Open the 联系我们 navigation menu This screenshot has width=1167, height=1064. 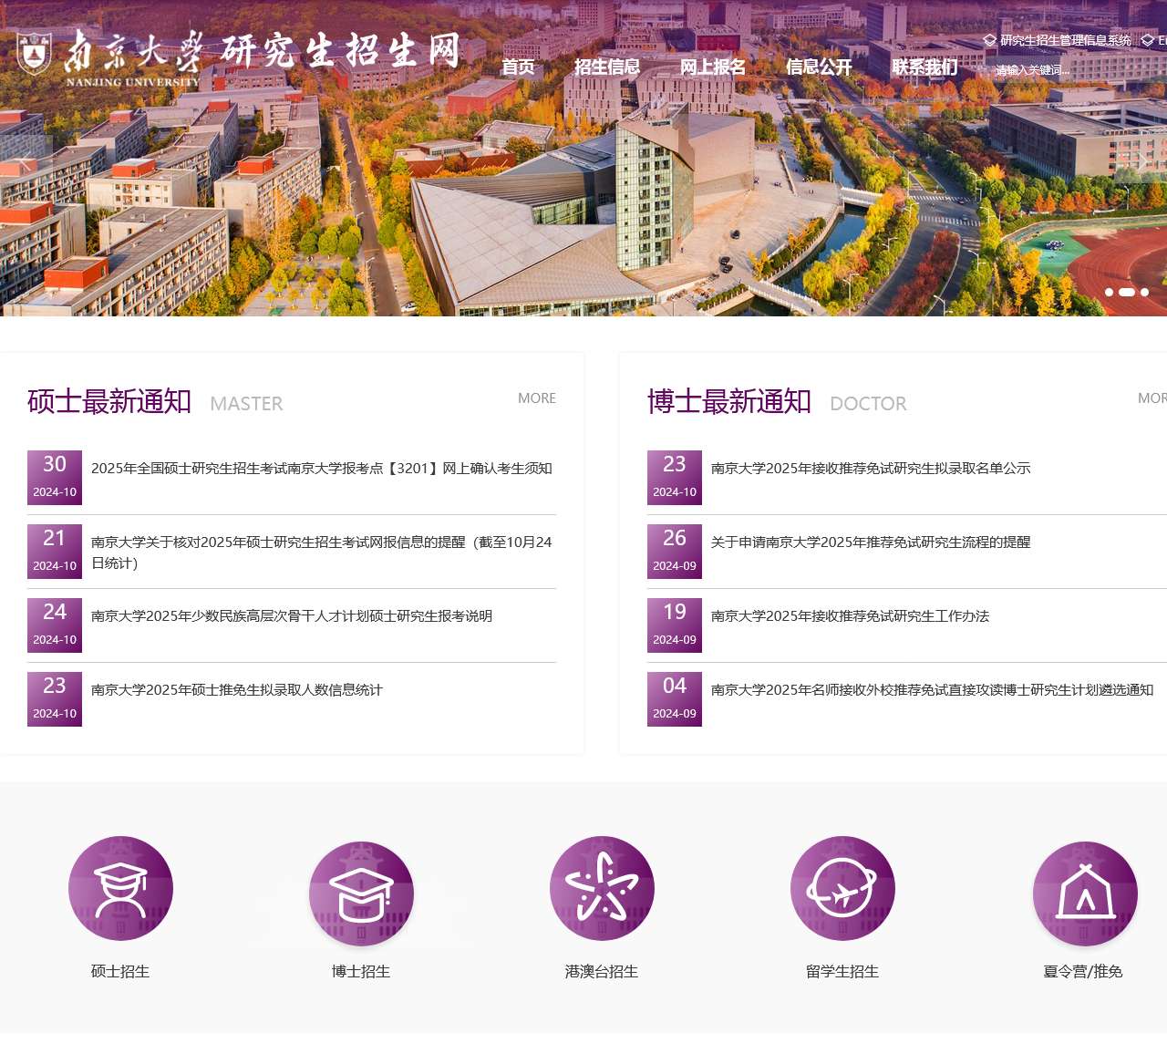point(924,67)
